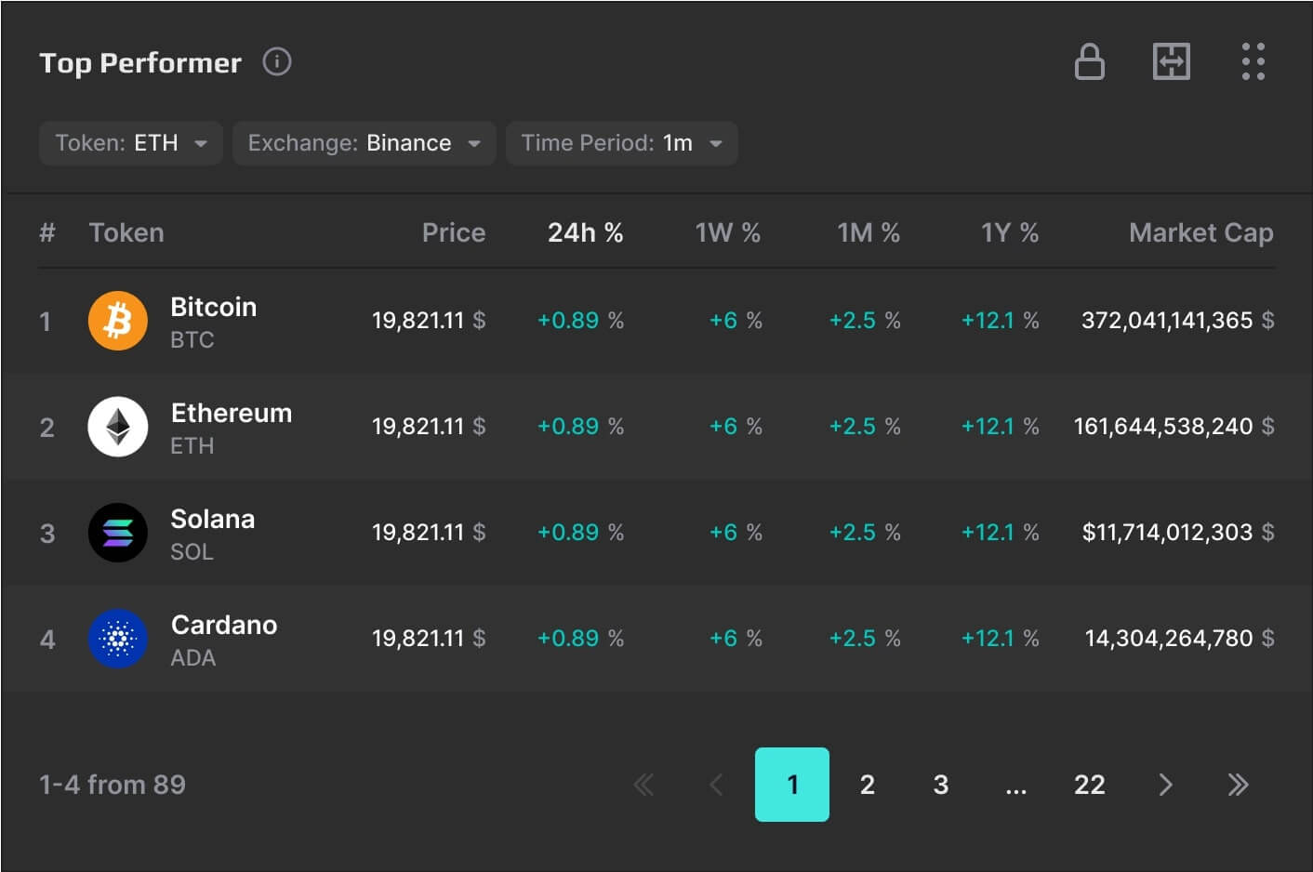Go to next page arrow
Viewport: 1313px width, 872px height.
tap(1165, 785)
